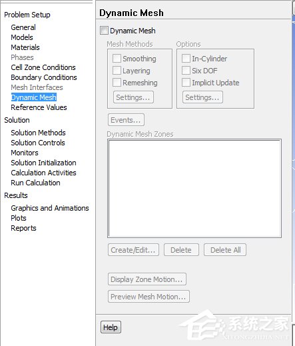
Task: Open the Run Calculation page
Action: [x=35, y=183]
